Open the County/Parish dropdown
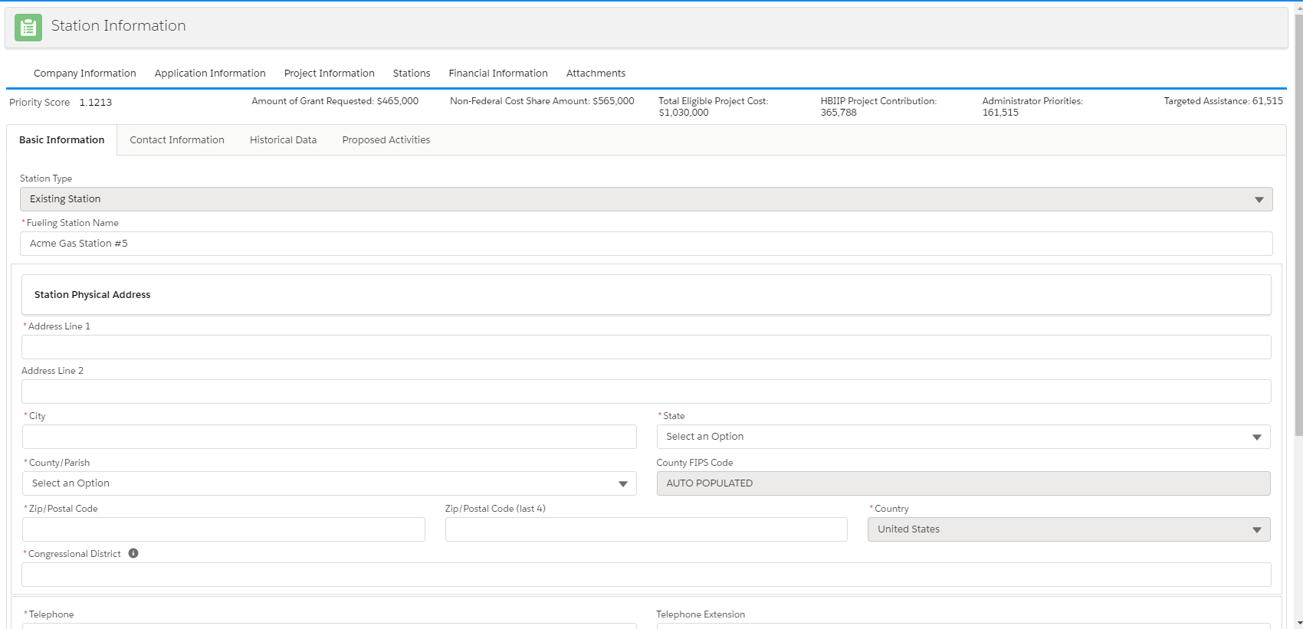The image size is (1303, 629). tap(329, 483)
